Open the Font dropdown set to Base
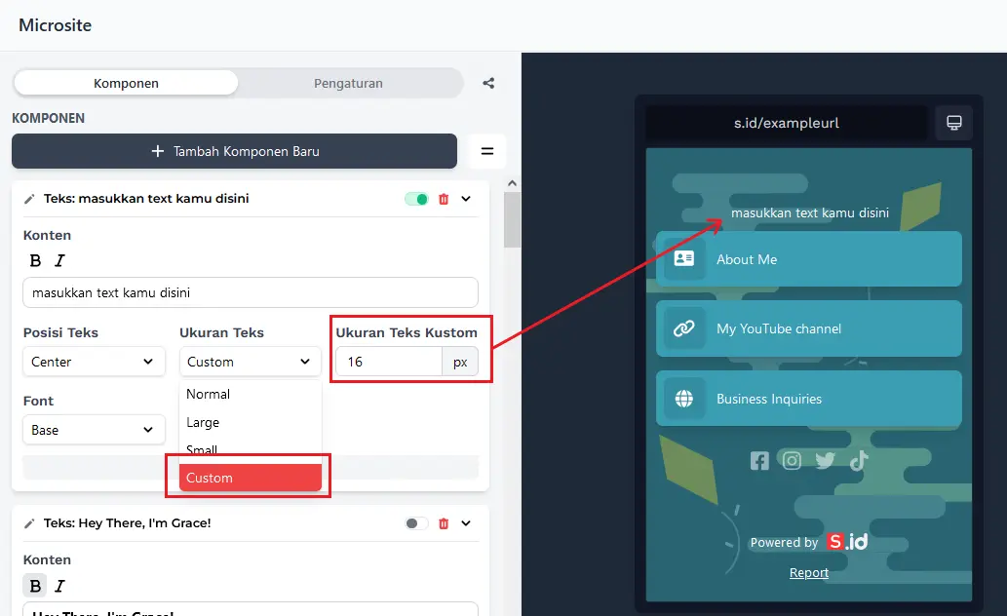Image resolution: width=1007 pixels, height=616 pixels. (94, 430)
